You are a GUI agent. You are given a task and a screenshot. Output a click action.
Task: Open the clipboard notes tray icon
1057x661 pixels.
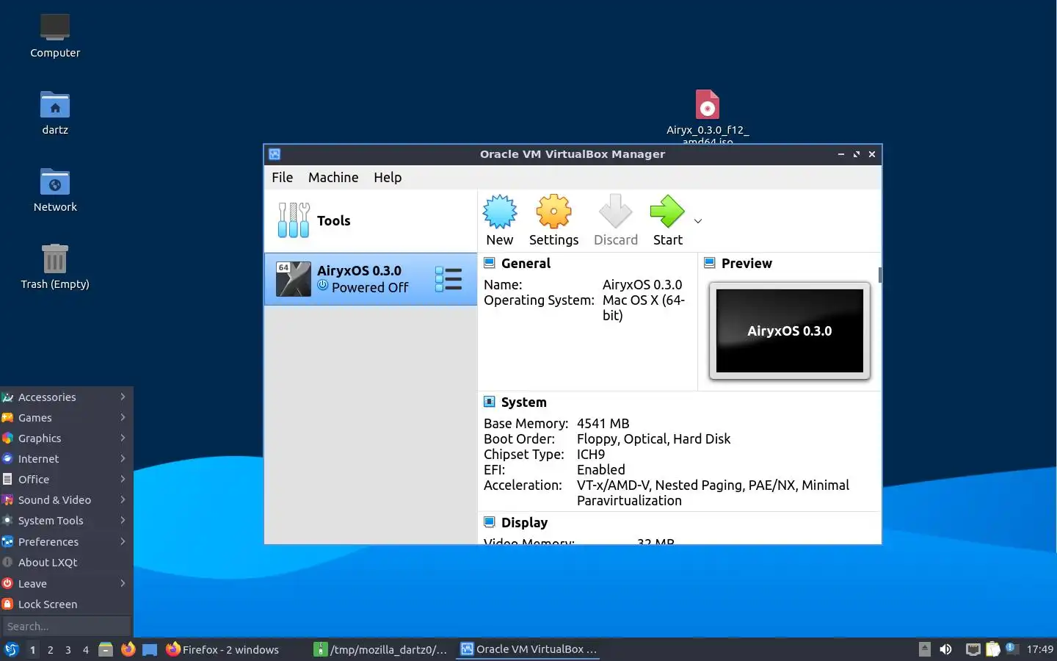point(992,649)
